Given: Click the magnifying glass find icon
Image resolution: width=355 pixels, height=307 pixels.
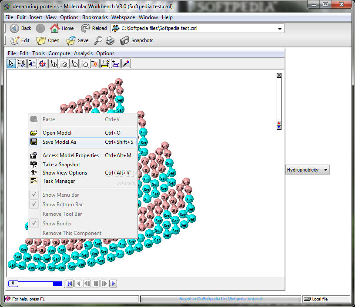Looking at the screenshot, I should tap(98, 40).
